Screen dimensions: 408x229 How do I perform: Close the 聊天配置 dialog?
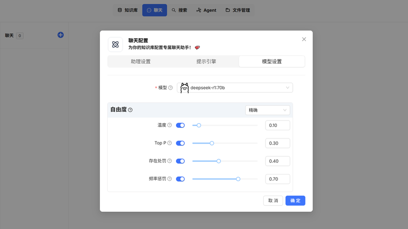pyautogui.click(x=304, y=39)
